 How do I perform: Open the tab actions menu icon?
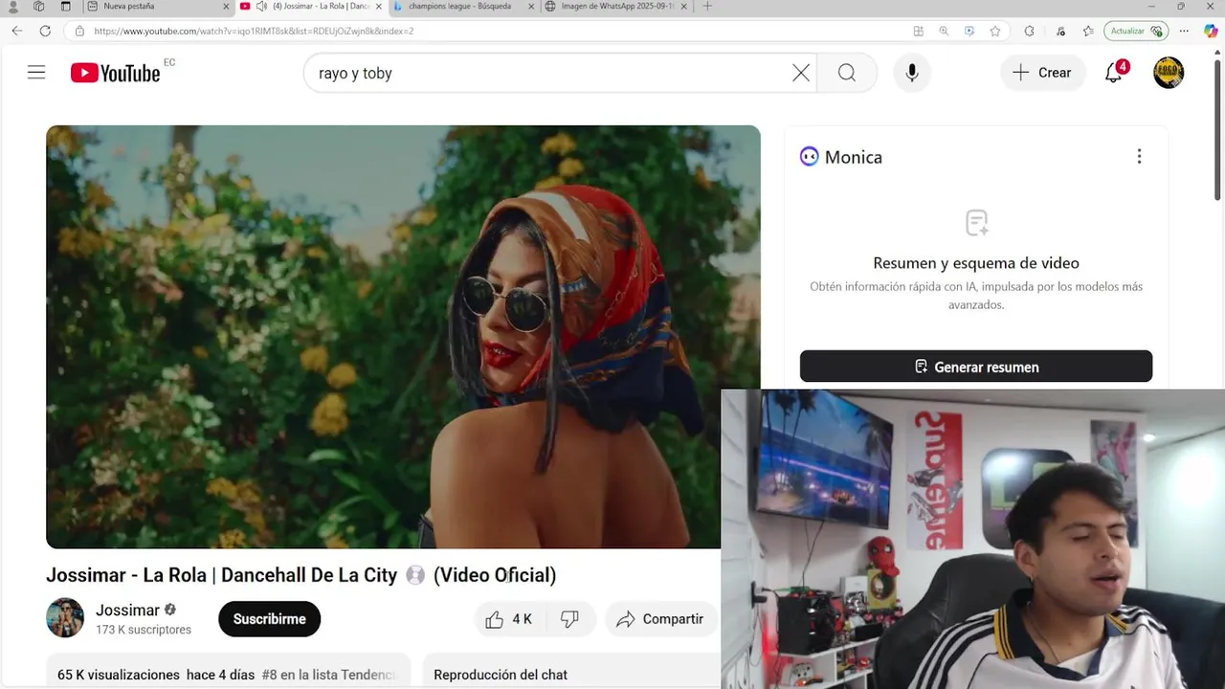pyautogui.click(x=65, y=7)
